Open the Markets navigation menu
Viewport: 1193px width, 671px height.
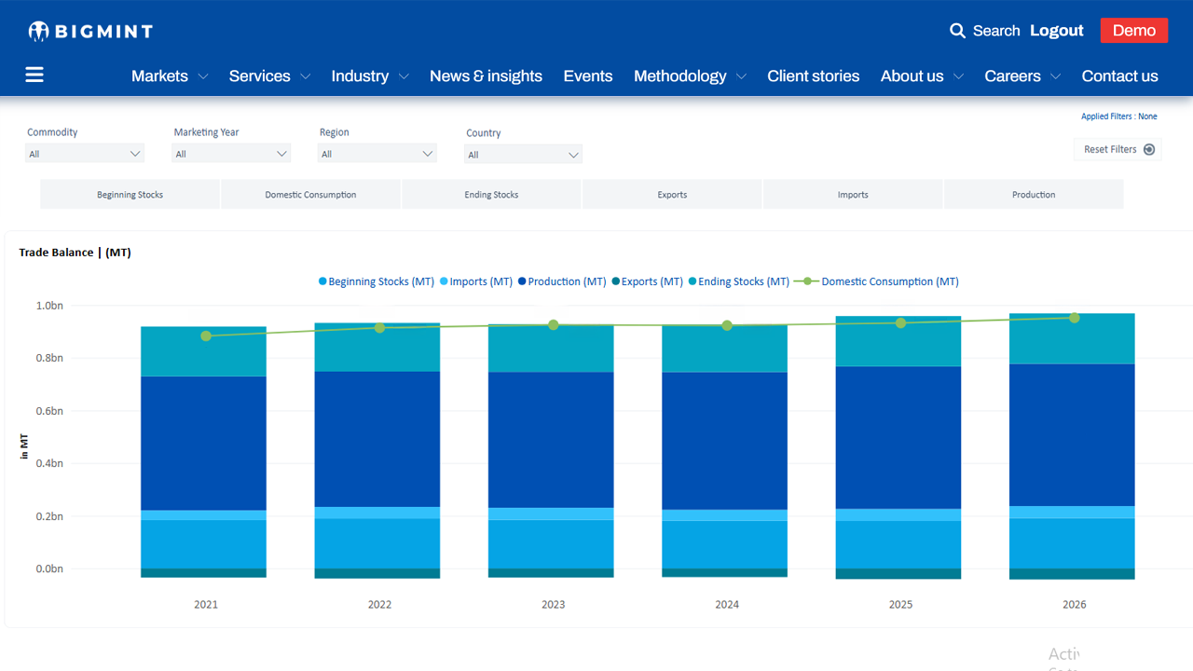[169, 76]
